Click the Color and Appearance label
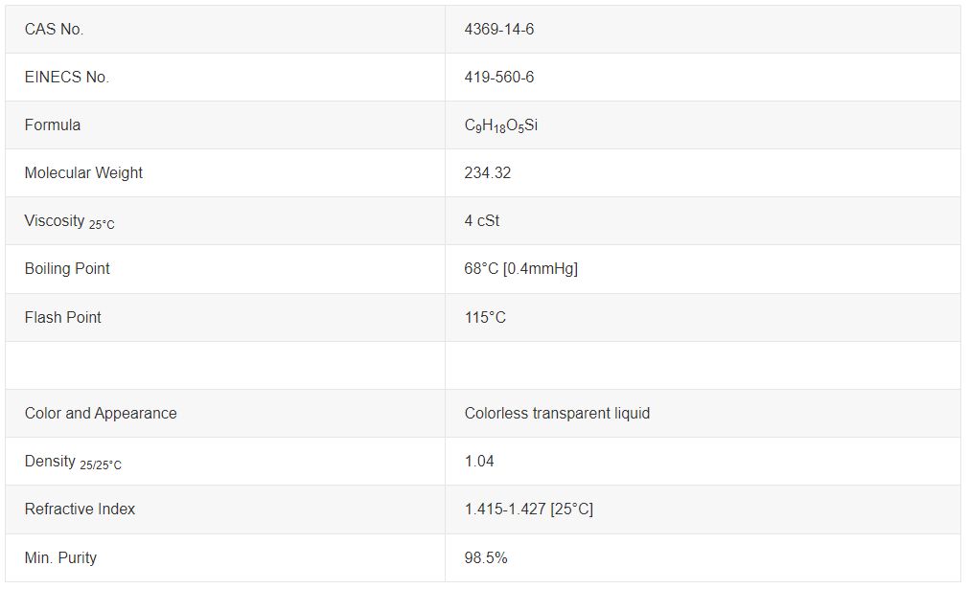 tap(101, 413)
